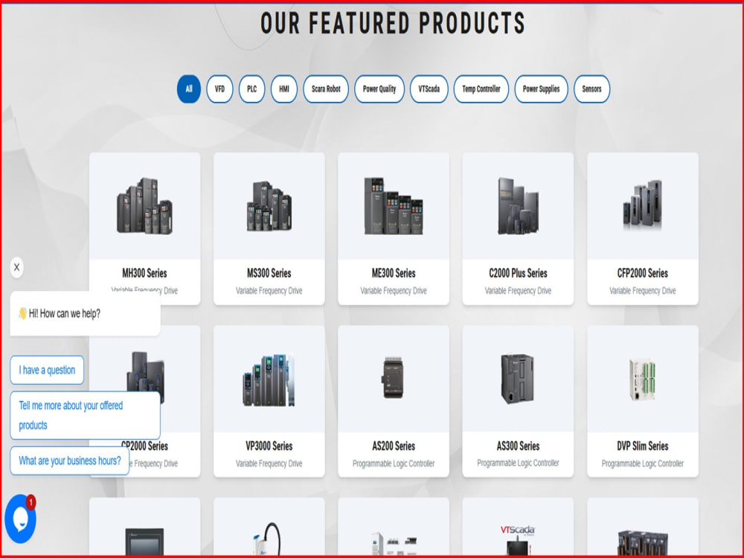Filter products by Sensors

[x=591, y=89]
